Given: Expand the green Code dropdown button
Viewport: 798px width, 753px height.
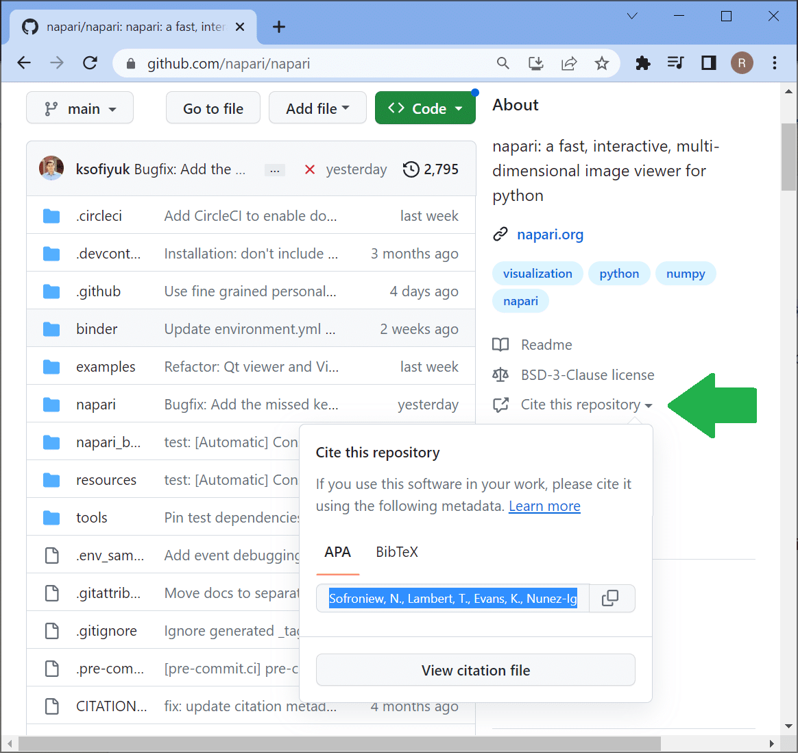Looking at the screenshot, I should (x=425, y=108).
